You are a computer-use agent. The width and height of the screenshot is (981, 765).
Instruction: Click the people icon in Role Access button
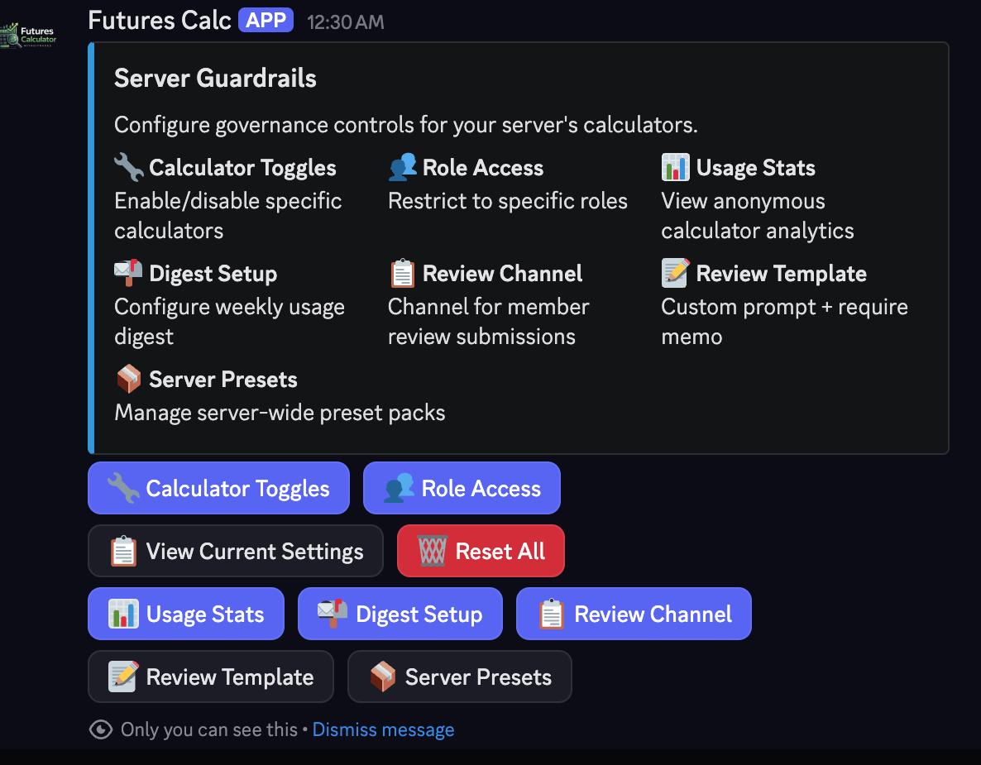pos(400,488)
